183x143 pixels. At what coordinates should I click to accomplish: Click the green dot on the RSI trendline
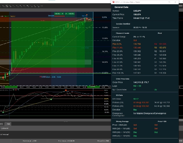(51, 99)
